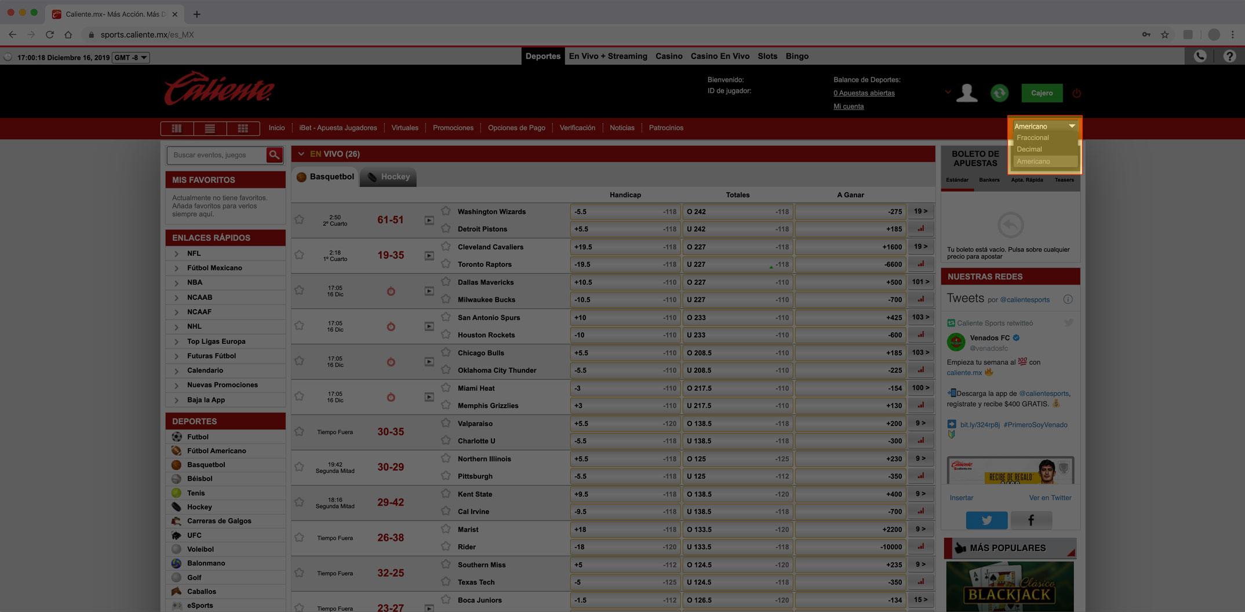The width and height of the screenshot is (1245, 612).
Task: Click the search magnifier icon button
Action: click(274, 155)
